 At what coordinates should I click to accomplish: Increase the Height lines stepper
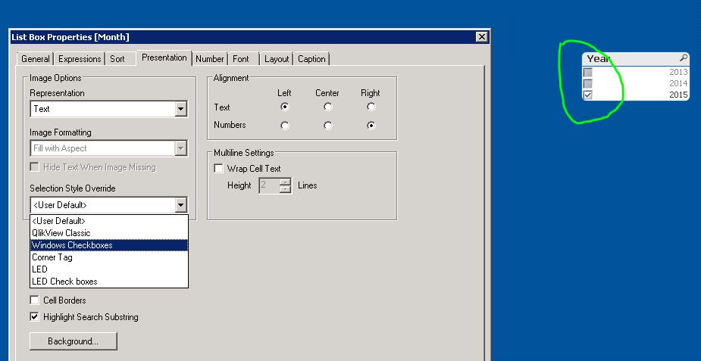coord(286,182)
